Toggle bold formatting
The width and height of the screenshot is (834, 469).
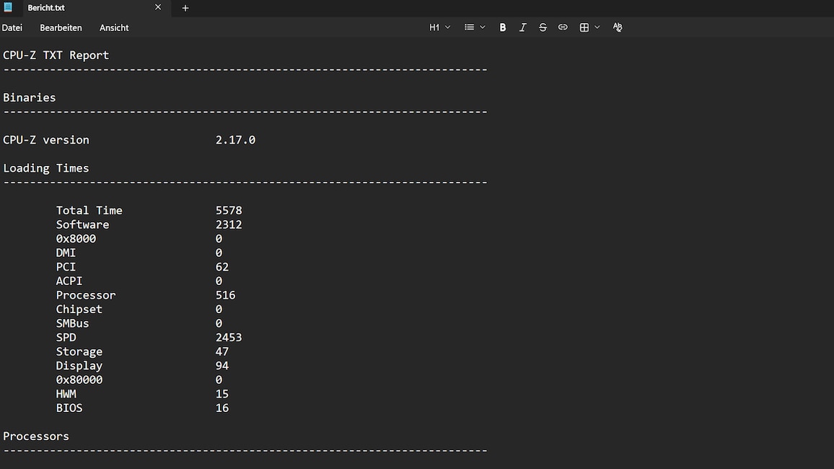click(x=503, y=27)
